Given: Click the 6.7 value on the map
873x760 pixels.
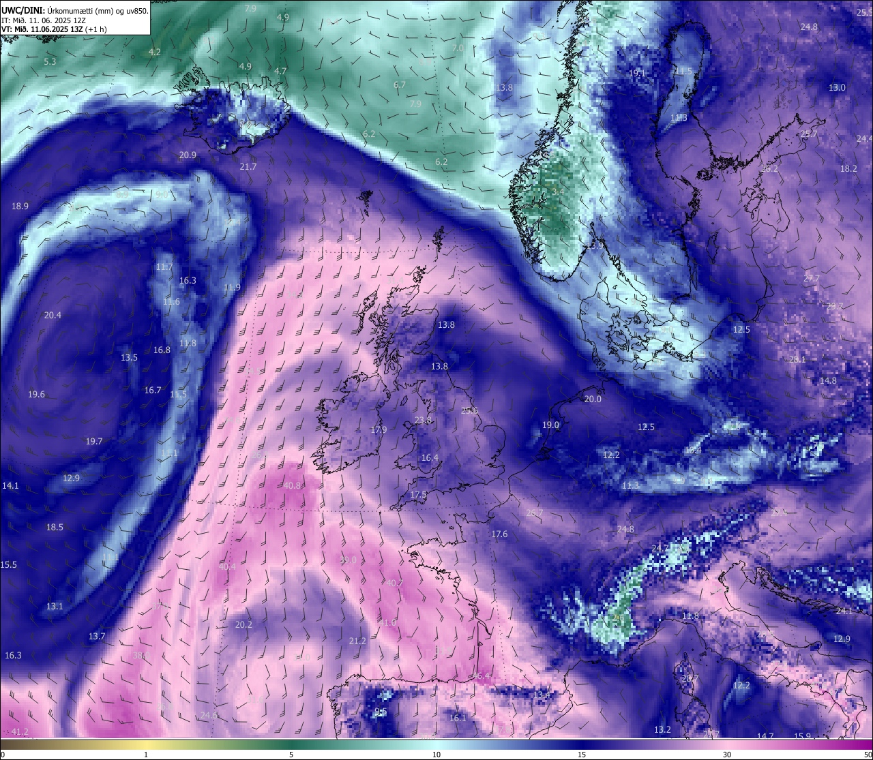Looking at the screenshot, I should (400, 85).
